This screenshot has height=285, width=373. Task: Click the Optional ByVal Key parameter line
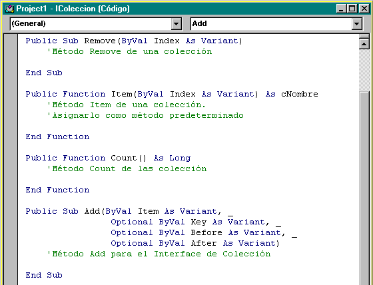(196, 222)
